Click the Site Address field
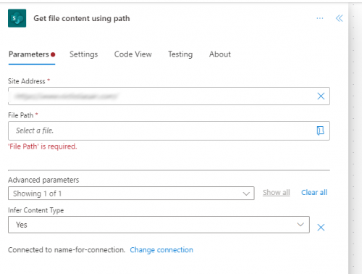362x274 pixels. point(169,96)
